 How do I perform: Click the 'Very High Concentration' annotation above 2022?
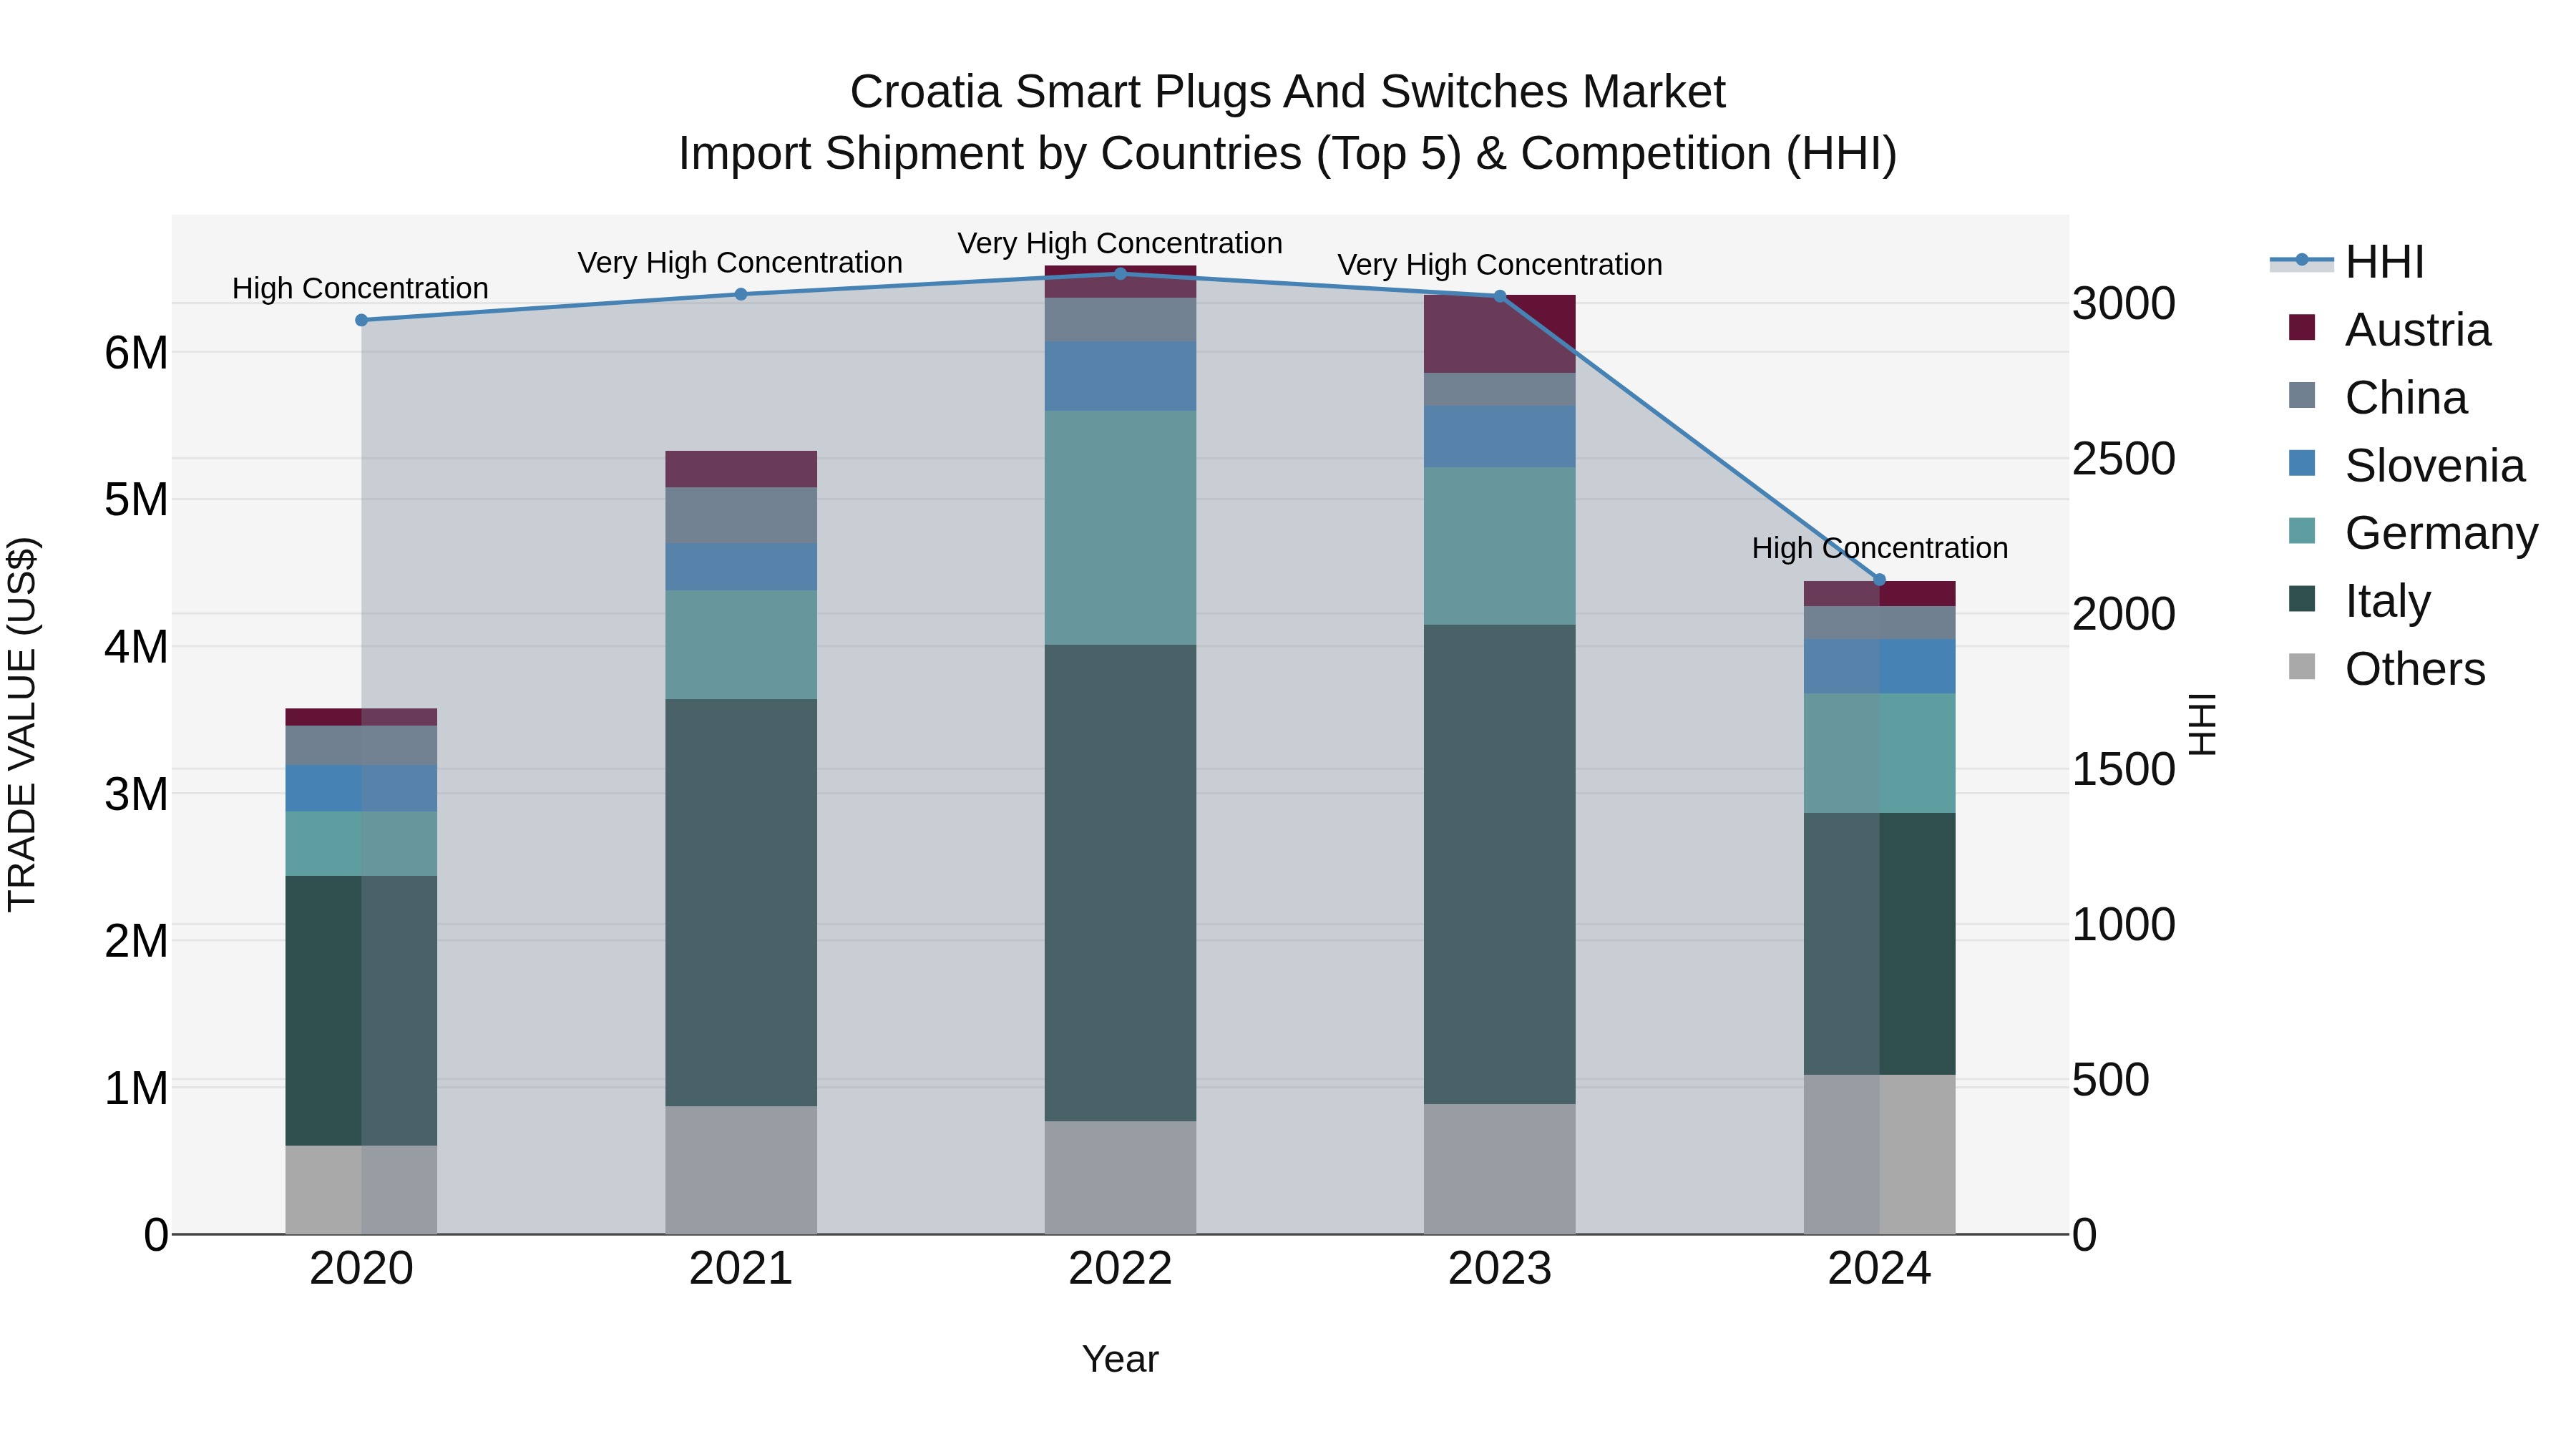tap(1120, 243)
